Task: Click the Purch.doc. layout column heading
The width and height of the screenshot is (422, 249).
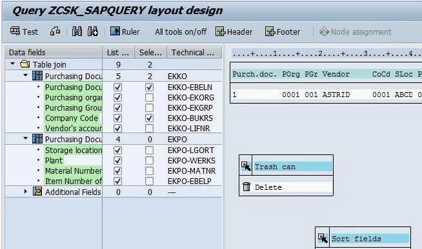Action: coord(255,74)
